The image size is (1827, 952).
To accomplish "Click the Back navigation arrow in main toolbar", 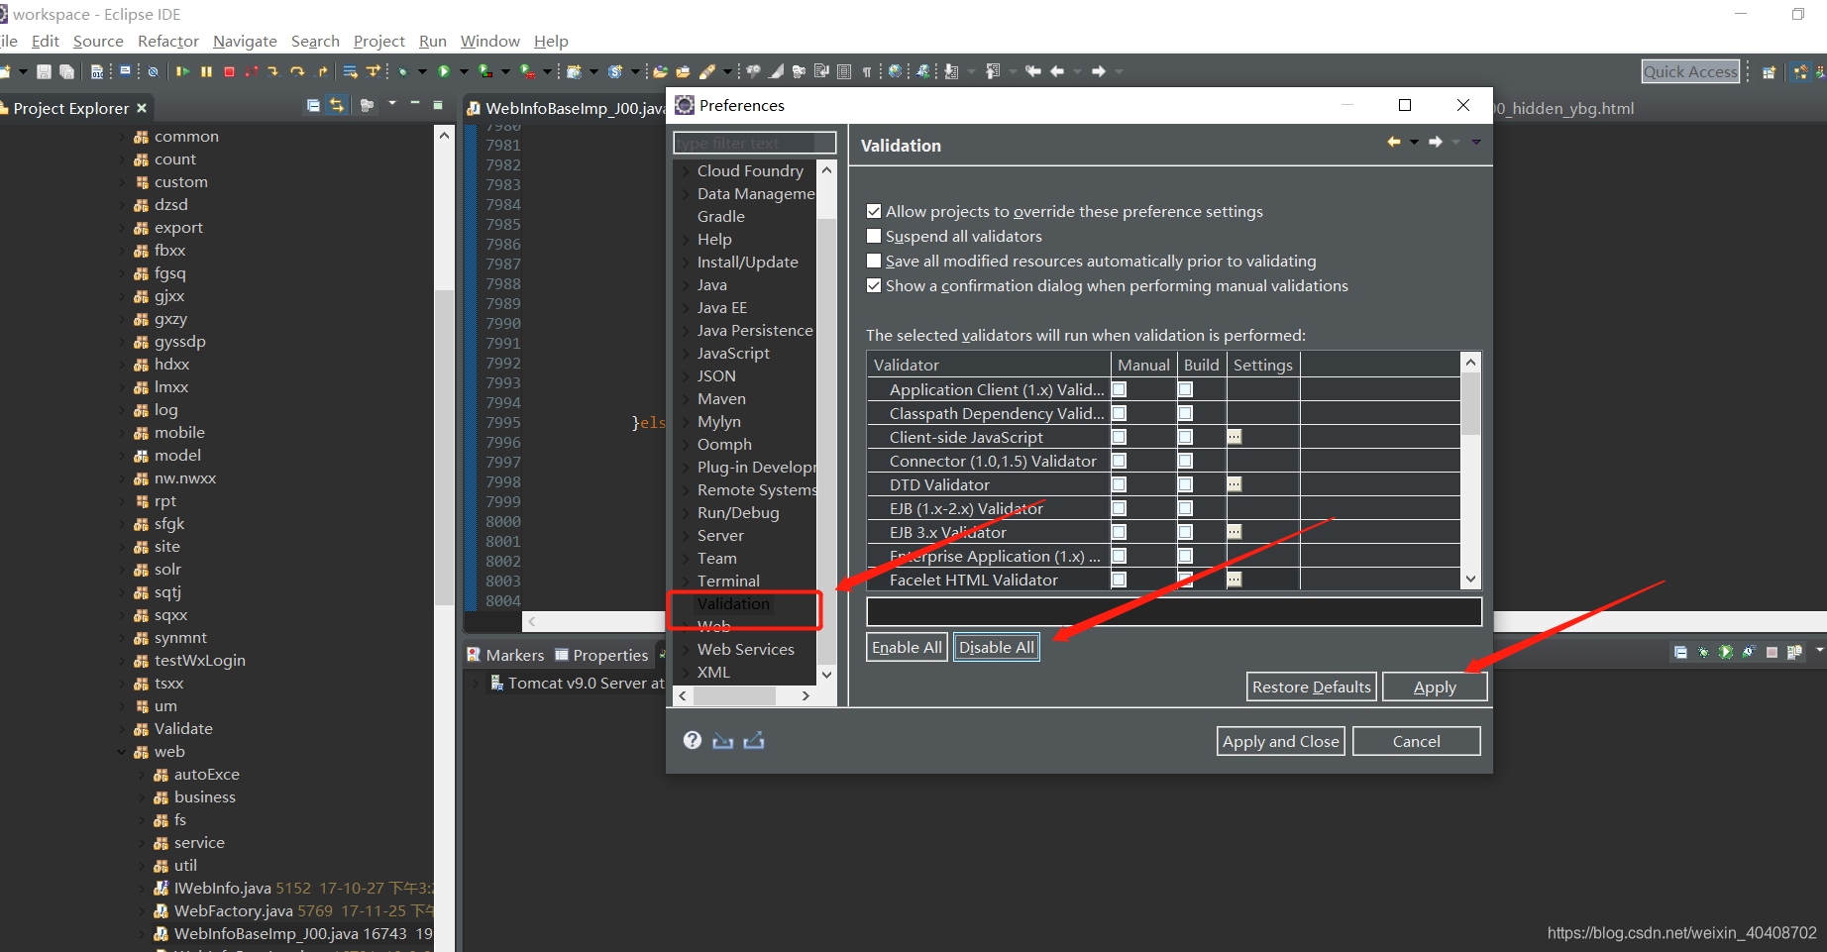I will point(1057,71).
